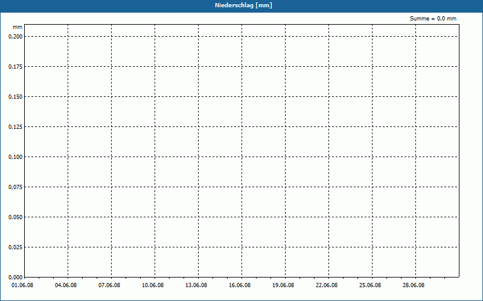Select the 0,150 y-axis value
The width and height of the screenshot is (483, 301).
pos(16,97)
